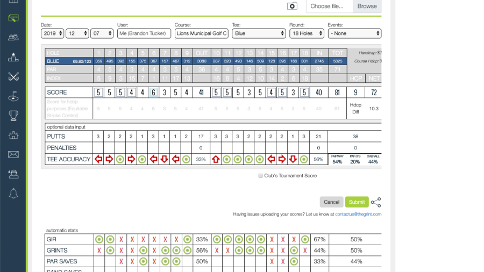The width and height of the screenshot is (484, 272).
Task: Click the camera icon near Choose file
Action: (291, 6)
